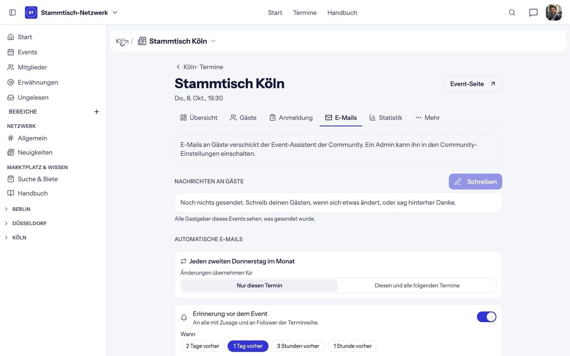
Task: Open the Neuigkeiten space
Action: (53, 152)
